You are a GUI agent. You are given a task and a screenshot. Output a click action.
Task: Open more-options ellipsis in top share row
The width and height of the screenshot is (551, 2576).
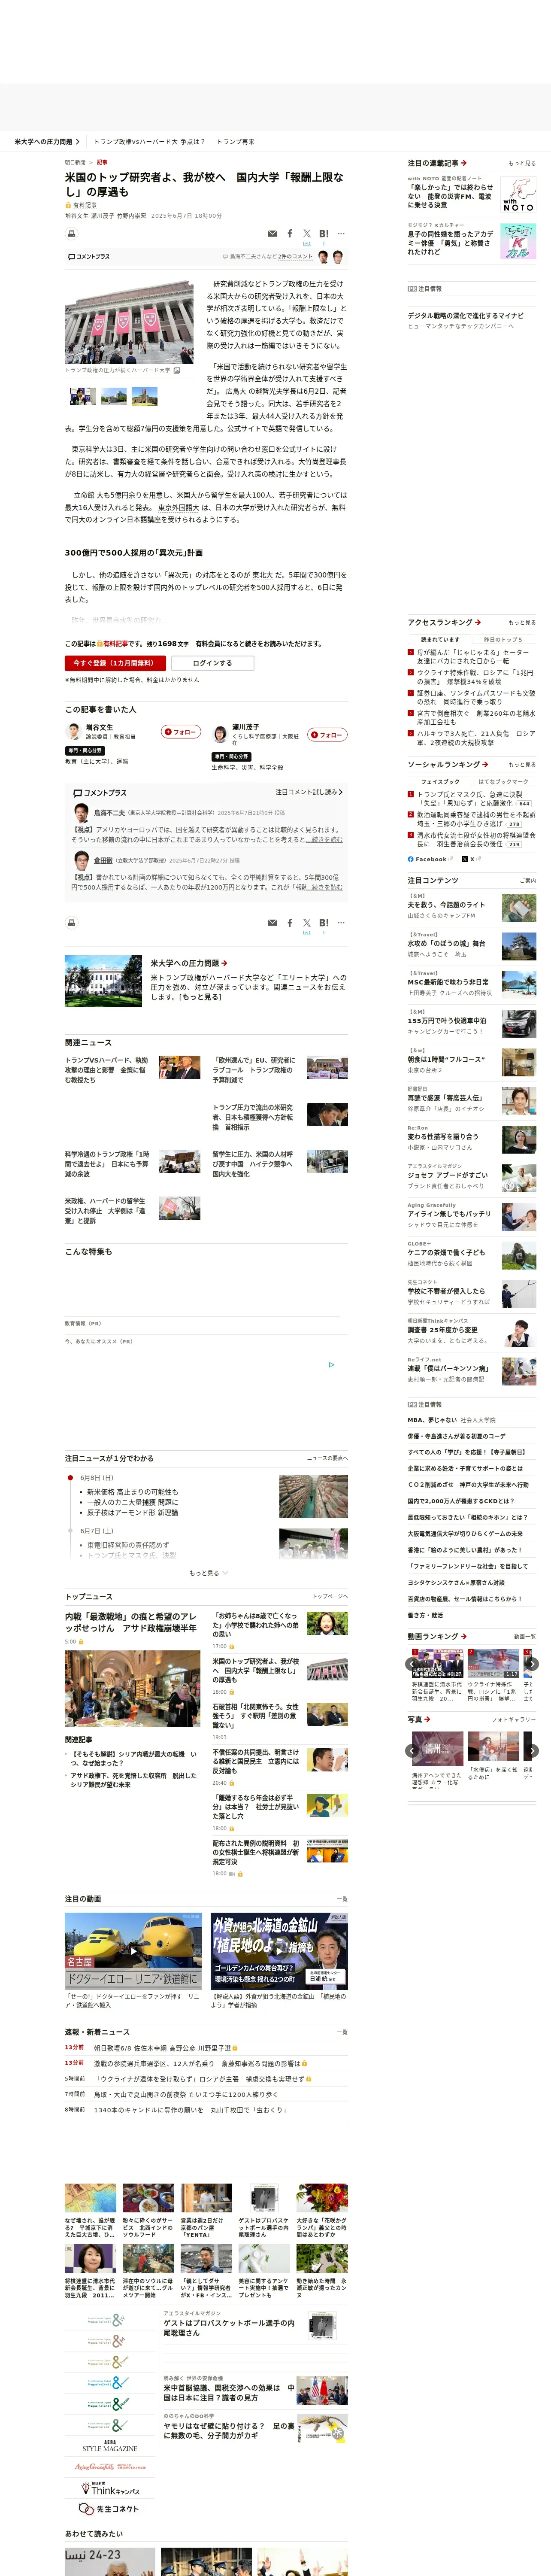tap(341, 234)
